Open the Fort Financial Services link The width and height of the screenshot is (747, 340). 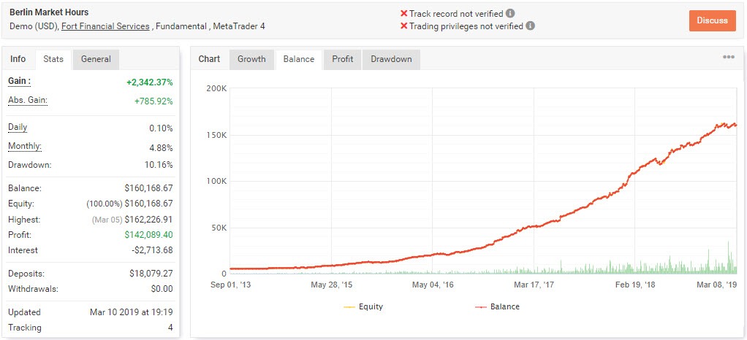point(105,26)
